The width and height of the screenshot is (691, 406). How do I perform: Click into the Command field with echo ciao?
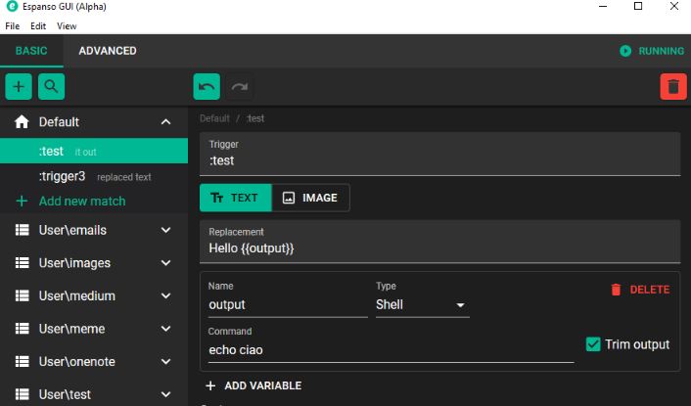391,350
